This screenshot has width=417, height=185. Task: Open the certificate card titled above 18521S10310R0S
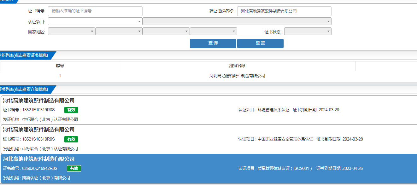pyautogui.click(x=39, y=130)
